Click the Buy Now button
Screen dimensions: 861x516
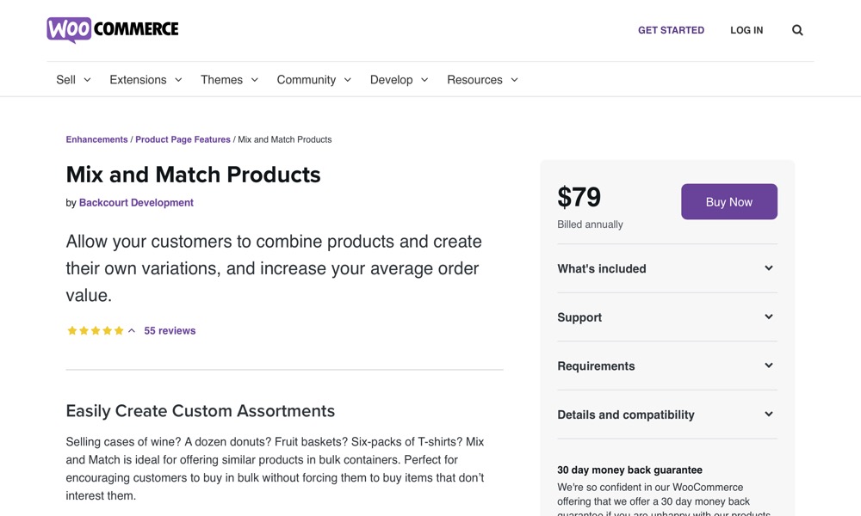tap(729, 202)
